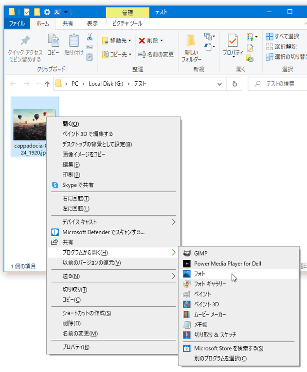Click 名前の変更 in ribbon
Image resolution: width=307 pixels, height=372 pixels.
(156, 55)
